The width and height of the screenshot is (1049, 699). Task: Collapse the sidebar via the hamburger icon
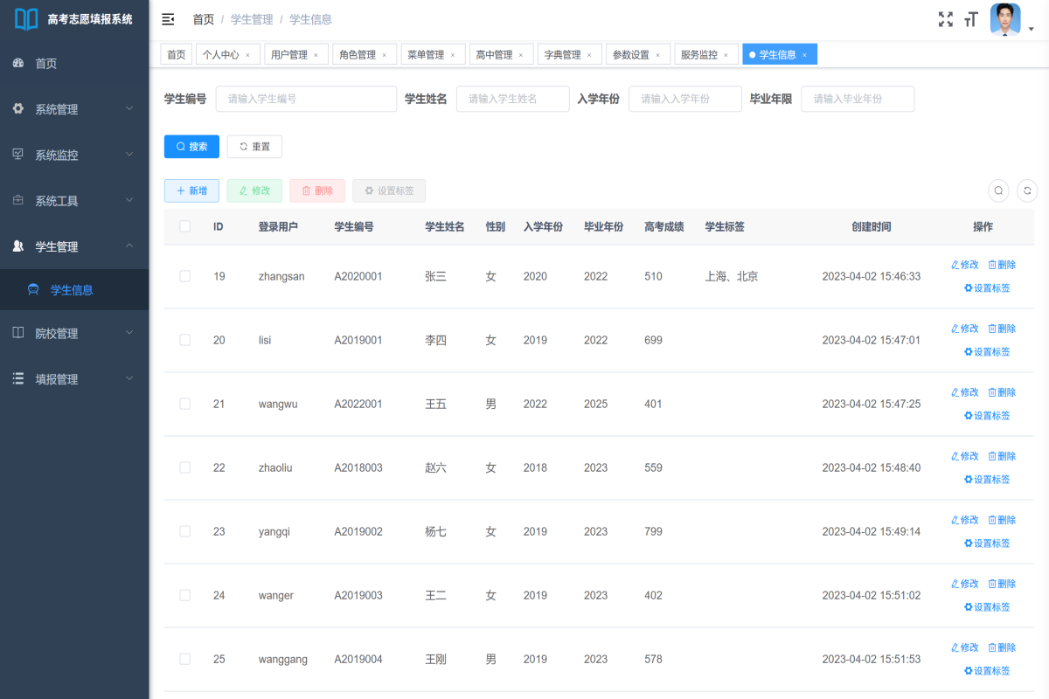coord(168,18)
